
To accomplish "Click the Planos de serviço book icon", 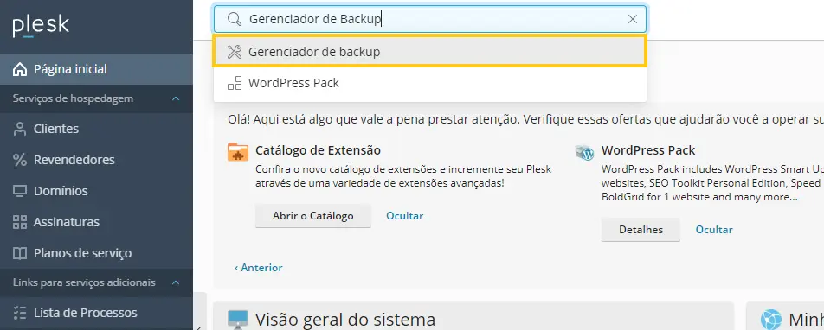I will pos(20,253).
